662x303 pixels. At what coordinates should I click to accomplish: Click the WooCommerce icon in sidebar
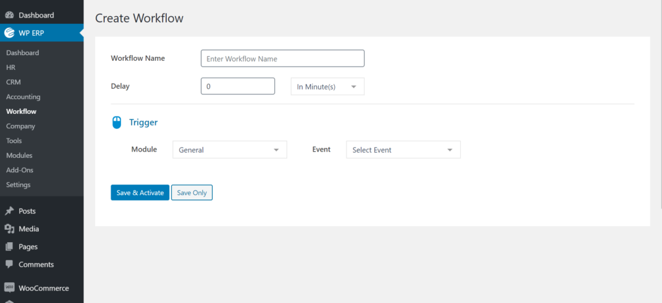point(9,288)
